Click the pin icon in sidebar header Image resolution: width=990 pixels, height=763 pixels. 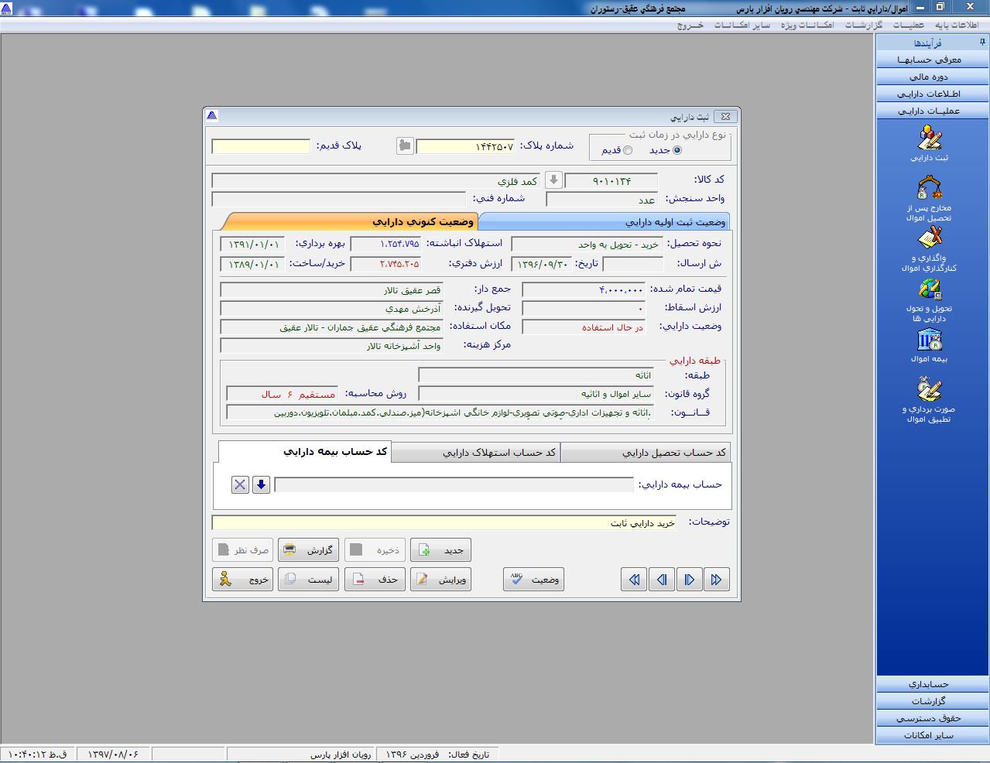[982, 43]
